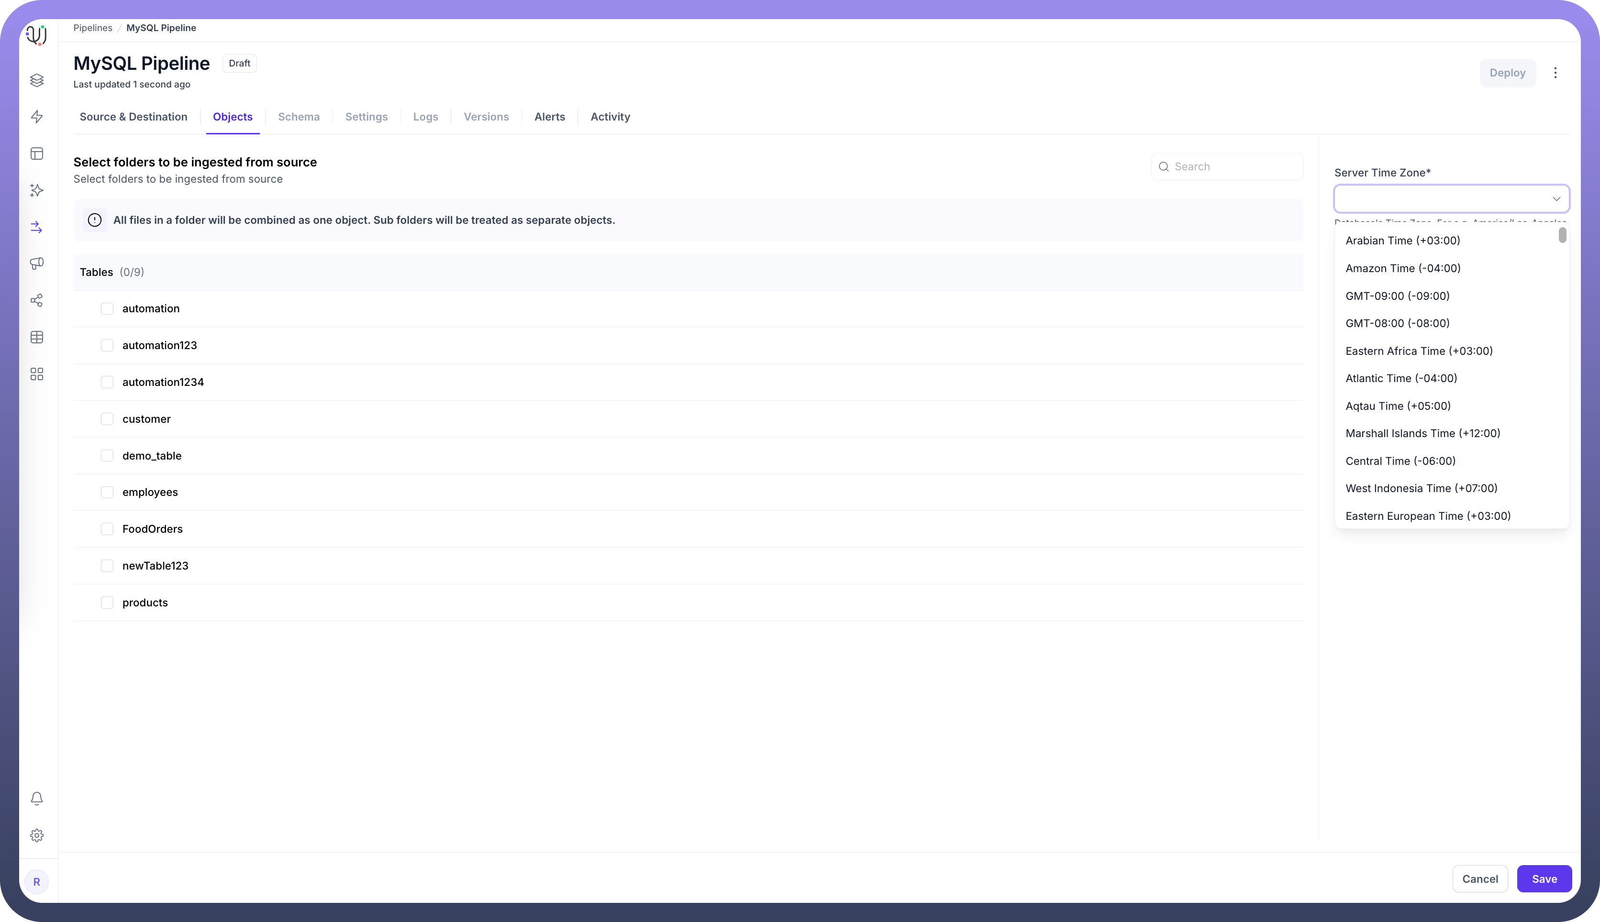The image size is (1600, 922).
Task: Click the Cancel button
Action: coord(1479,879)
